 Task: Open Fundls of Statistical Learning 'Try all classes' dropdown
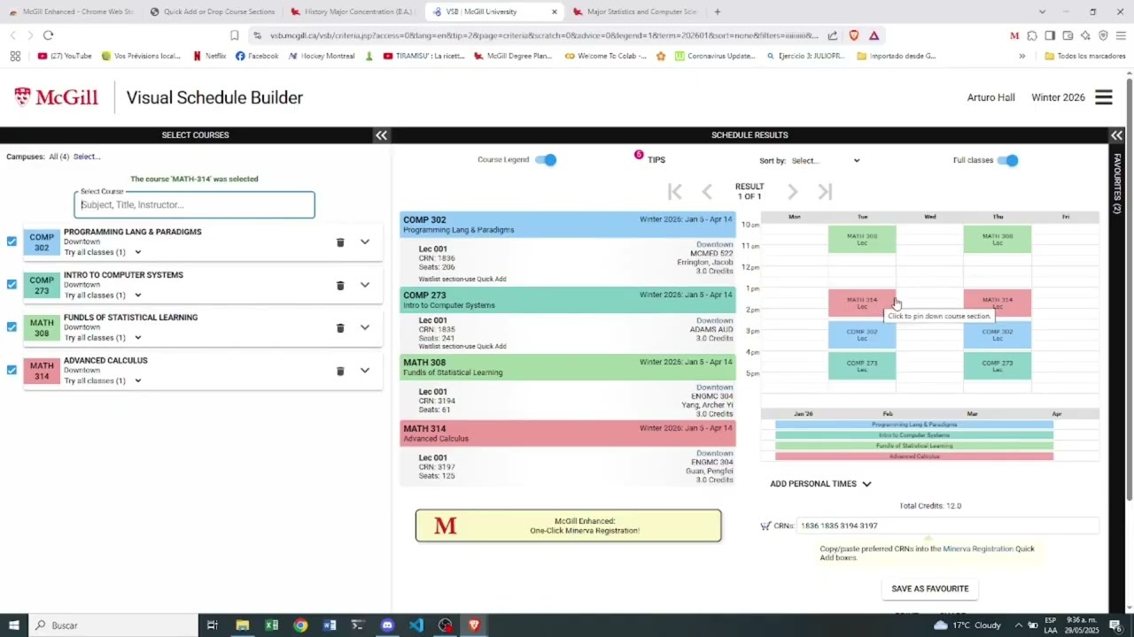click(x=103, y=338)
